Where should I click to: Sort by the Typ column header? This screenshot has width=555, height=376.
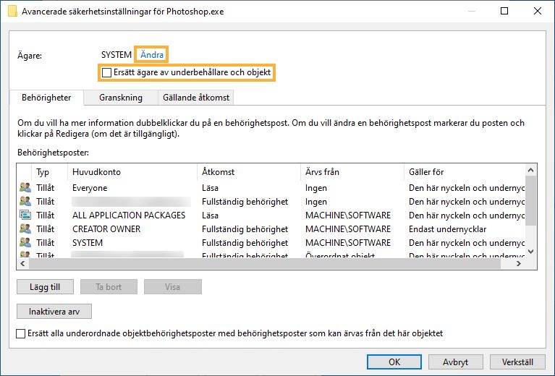click(x=49, y=172)
